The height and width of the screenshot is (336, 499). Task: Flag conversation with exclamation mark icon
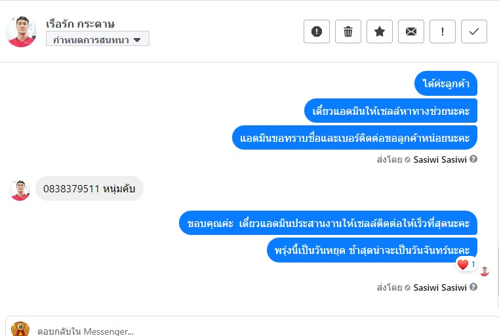(x=443, y=31)
